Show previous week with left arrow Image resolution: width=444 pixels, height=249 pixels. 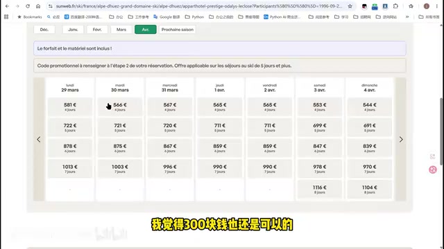39,139
